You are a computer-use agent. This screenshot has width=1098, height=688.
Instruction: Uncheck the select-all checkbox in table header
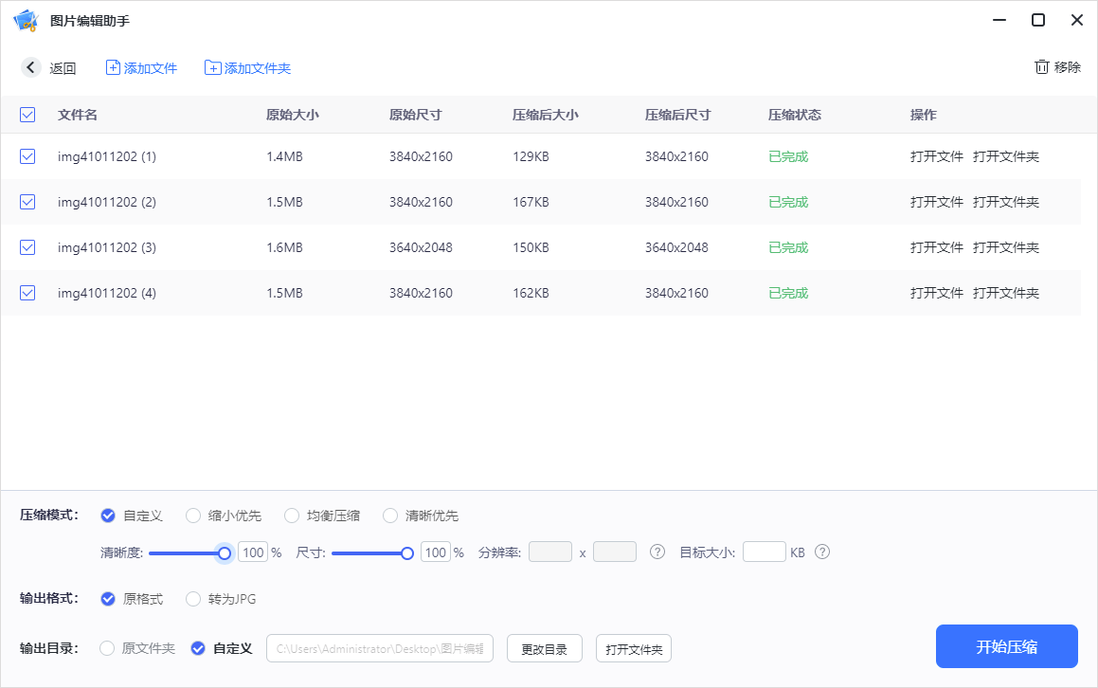click(x=27, y=114)
